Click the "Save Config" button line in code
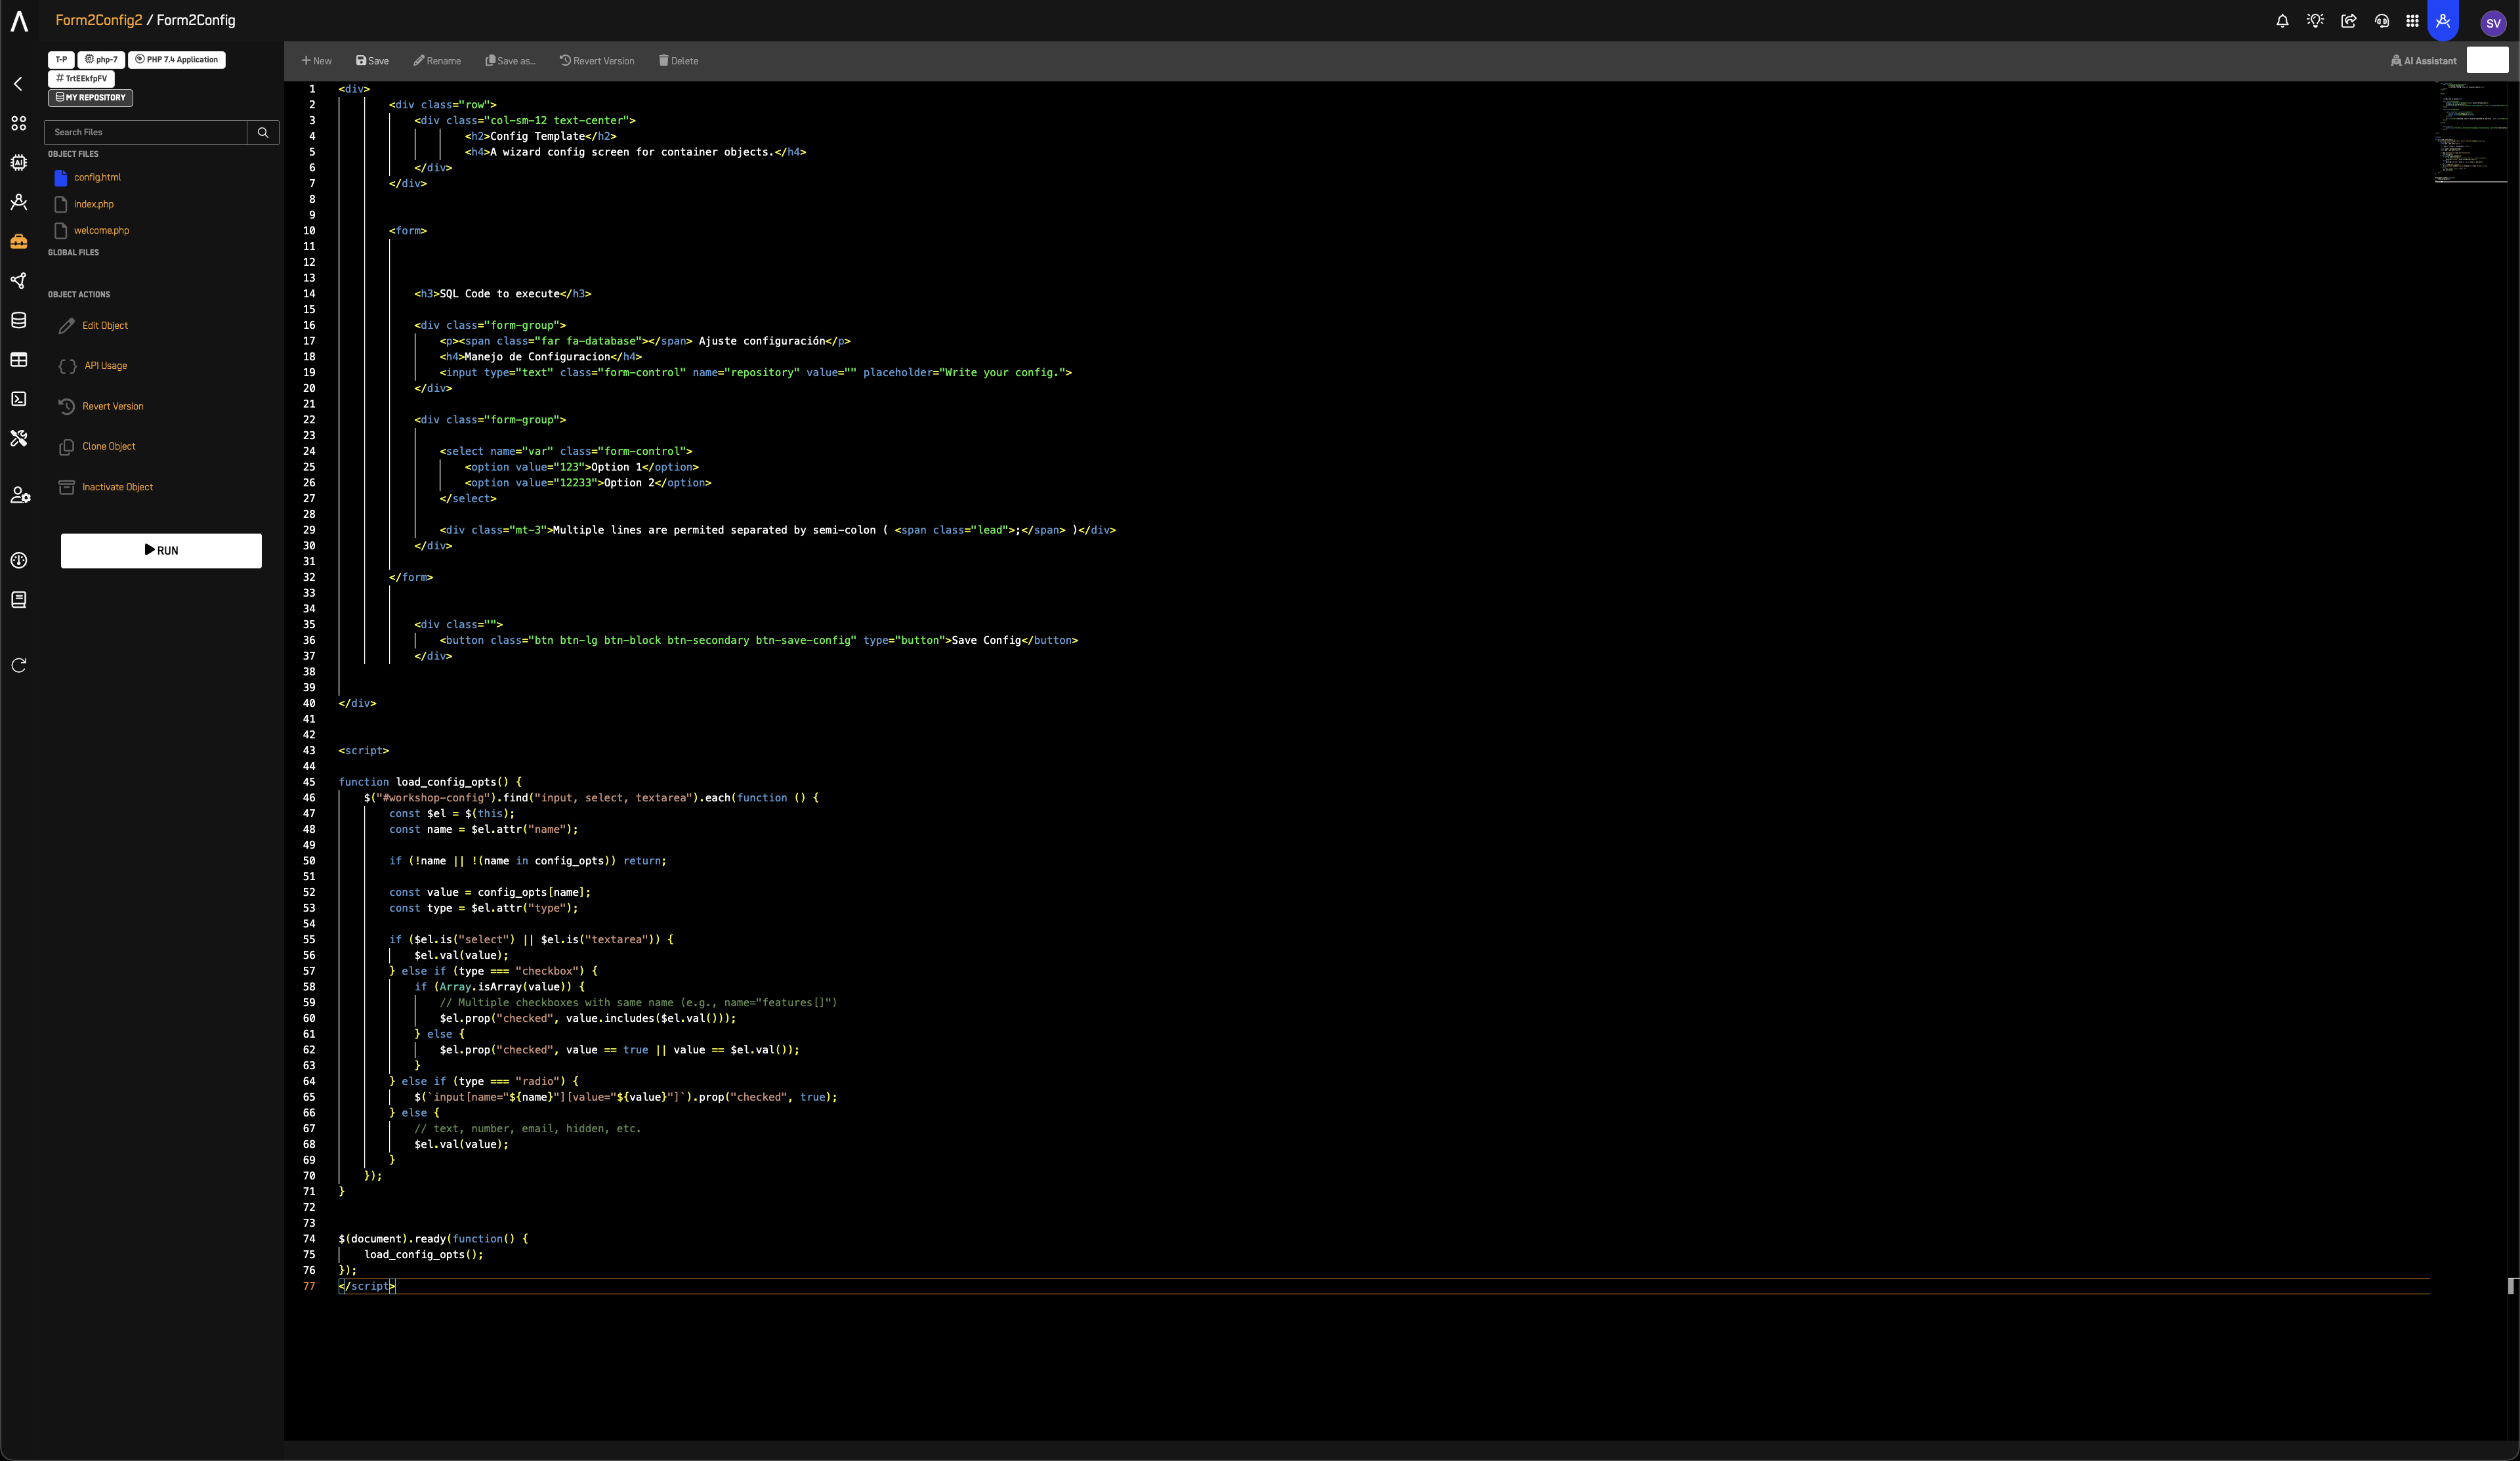The height and width of the screenshot is (1461, 2520). pos(758,640)
